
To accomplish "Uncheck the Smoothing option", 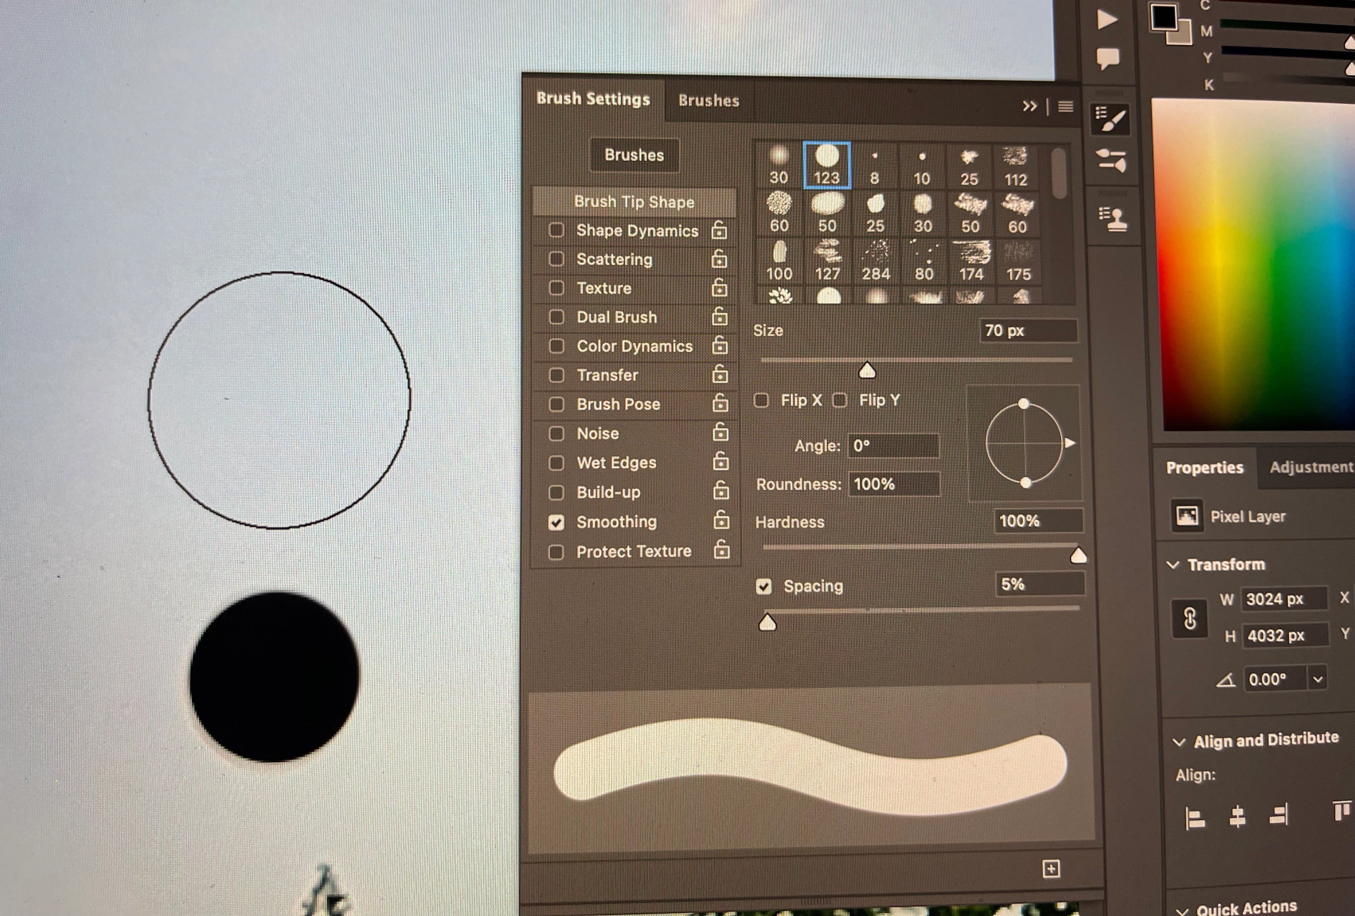I will [x=556, y=522].
